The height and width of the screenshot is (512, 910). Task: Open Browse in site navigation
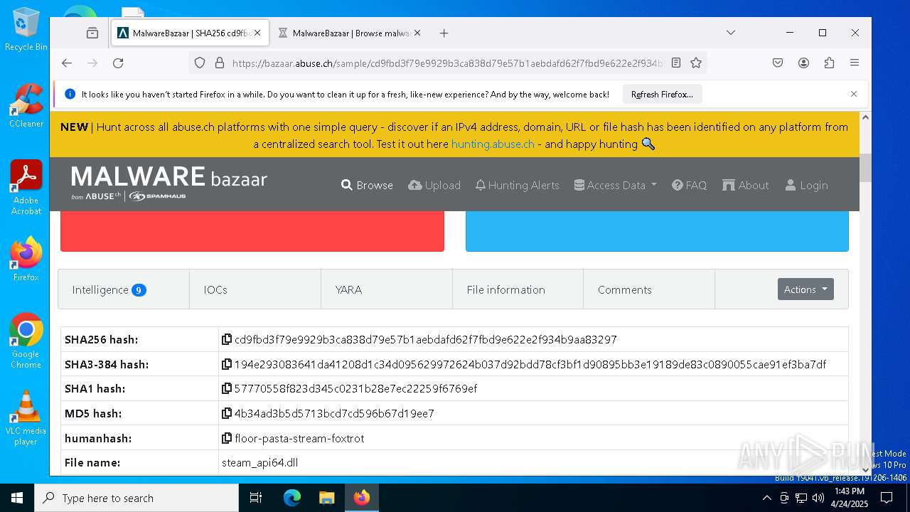pos(367,185)
